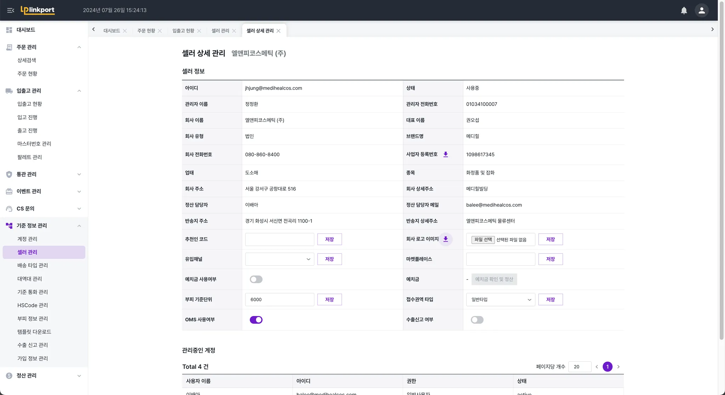Click the 파일 선택 file button
The image size is (725, 395).
(483, 240)
